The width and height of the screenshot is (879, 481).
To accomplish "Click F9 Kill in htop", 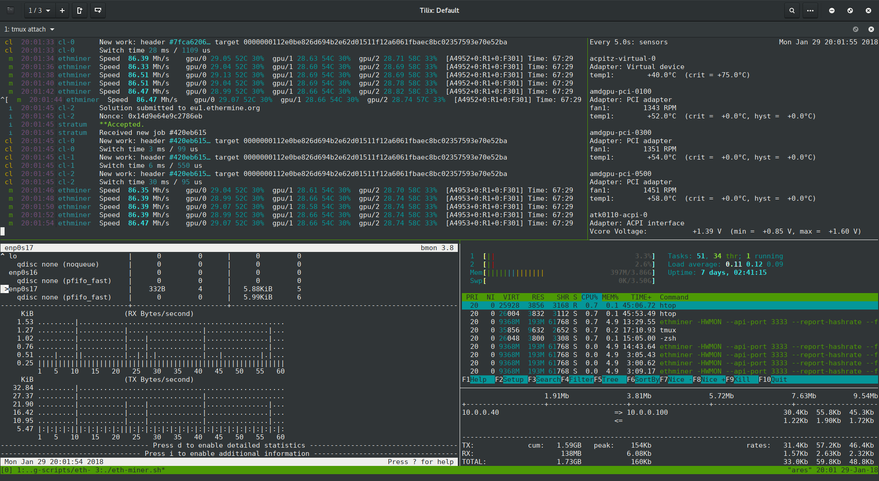I will click(x=742, y=379).
